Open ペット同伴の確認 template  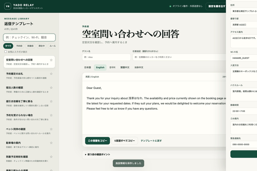tap(29, 131)
